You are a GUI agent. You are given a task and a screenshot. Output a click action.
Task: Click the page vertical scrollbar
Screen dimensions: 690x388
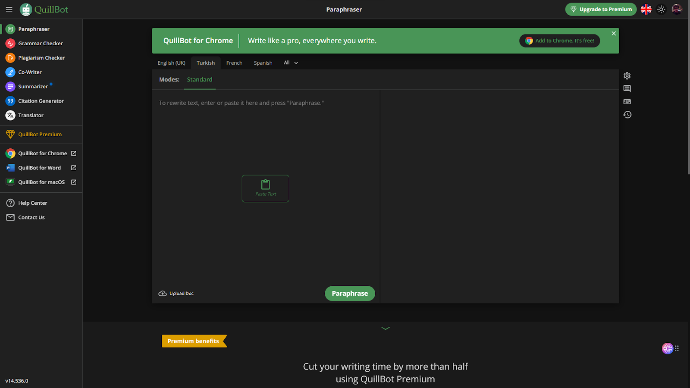(688, 87)
